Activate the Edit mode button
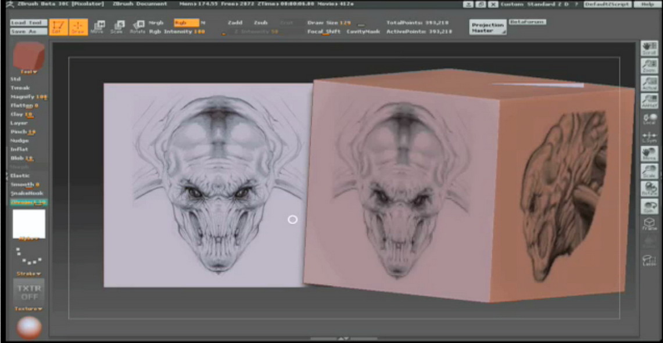 tap(58, 27)
